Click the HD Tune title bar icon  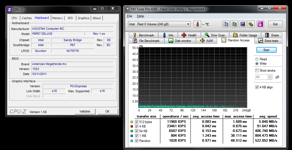click(127, 9)
